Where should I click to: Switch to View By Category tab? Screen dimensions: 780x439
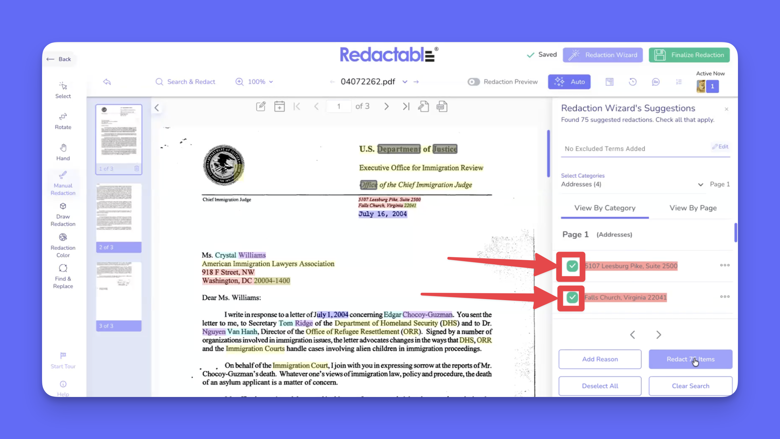605,208
